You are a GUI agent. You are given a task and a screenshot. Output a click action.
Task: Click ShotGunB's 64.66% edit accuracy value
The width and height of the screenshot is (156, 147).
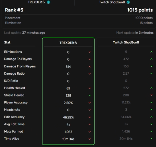[126, 117]
